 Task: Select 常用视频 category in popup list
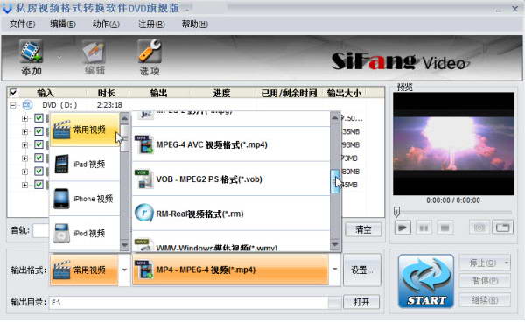84,130
